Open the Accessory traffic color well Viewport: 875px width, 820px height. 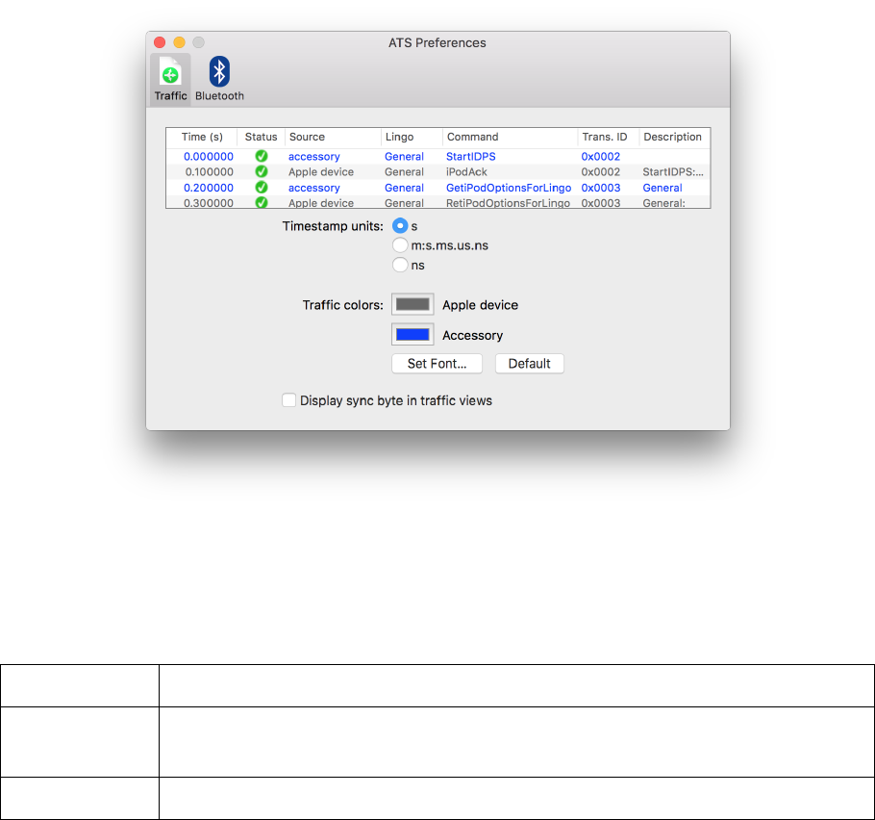pos(412,335)
